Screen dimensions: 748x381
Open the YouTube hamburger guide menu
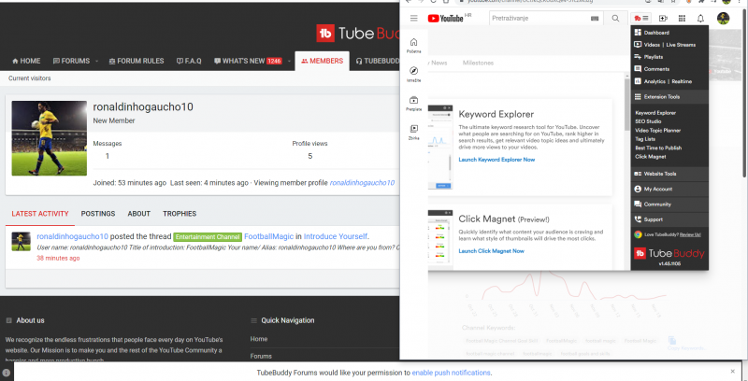click(414, 18)
